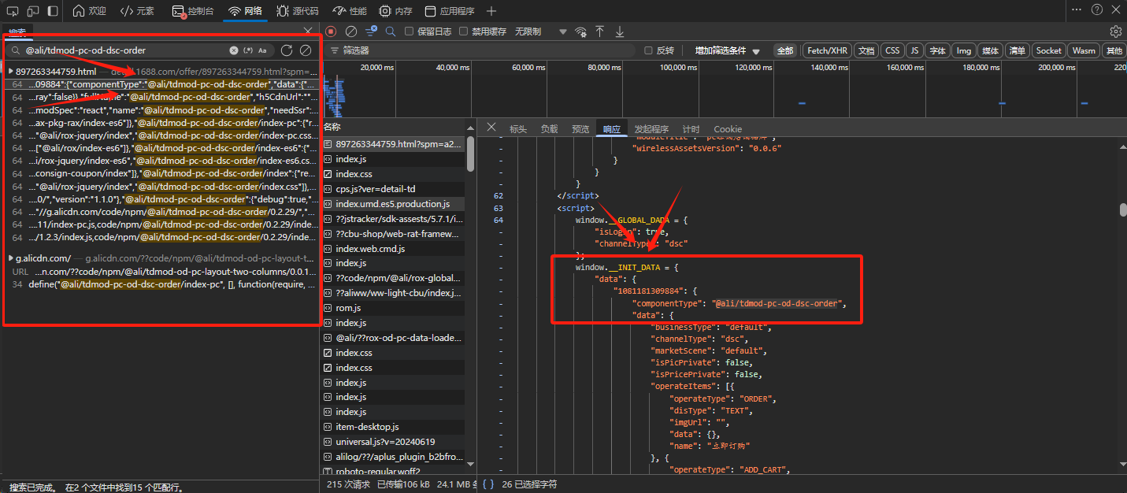1127x493 pixels.
Task: Switch to 负载 payload tab
Action: pyautogui.click(x=549, y=129)
